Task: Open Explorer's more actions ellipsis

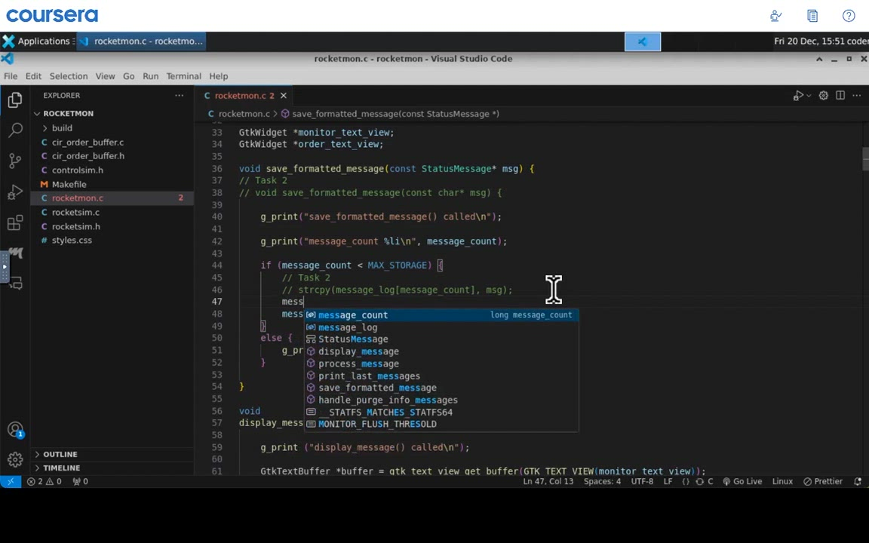Action: pos(179,96)
